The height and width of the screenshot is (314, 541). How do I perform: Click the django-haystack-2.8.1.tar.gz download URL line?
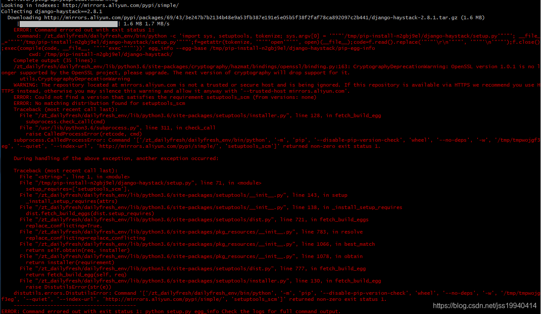pos(246,17)
